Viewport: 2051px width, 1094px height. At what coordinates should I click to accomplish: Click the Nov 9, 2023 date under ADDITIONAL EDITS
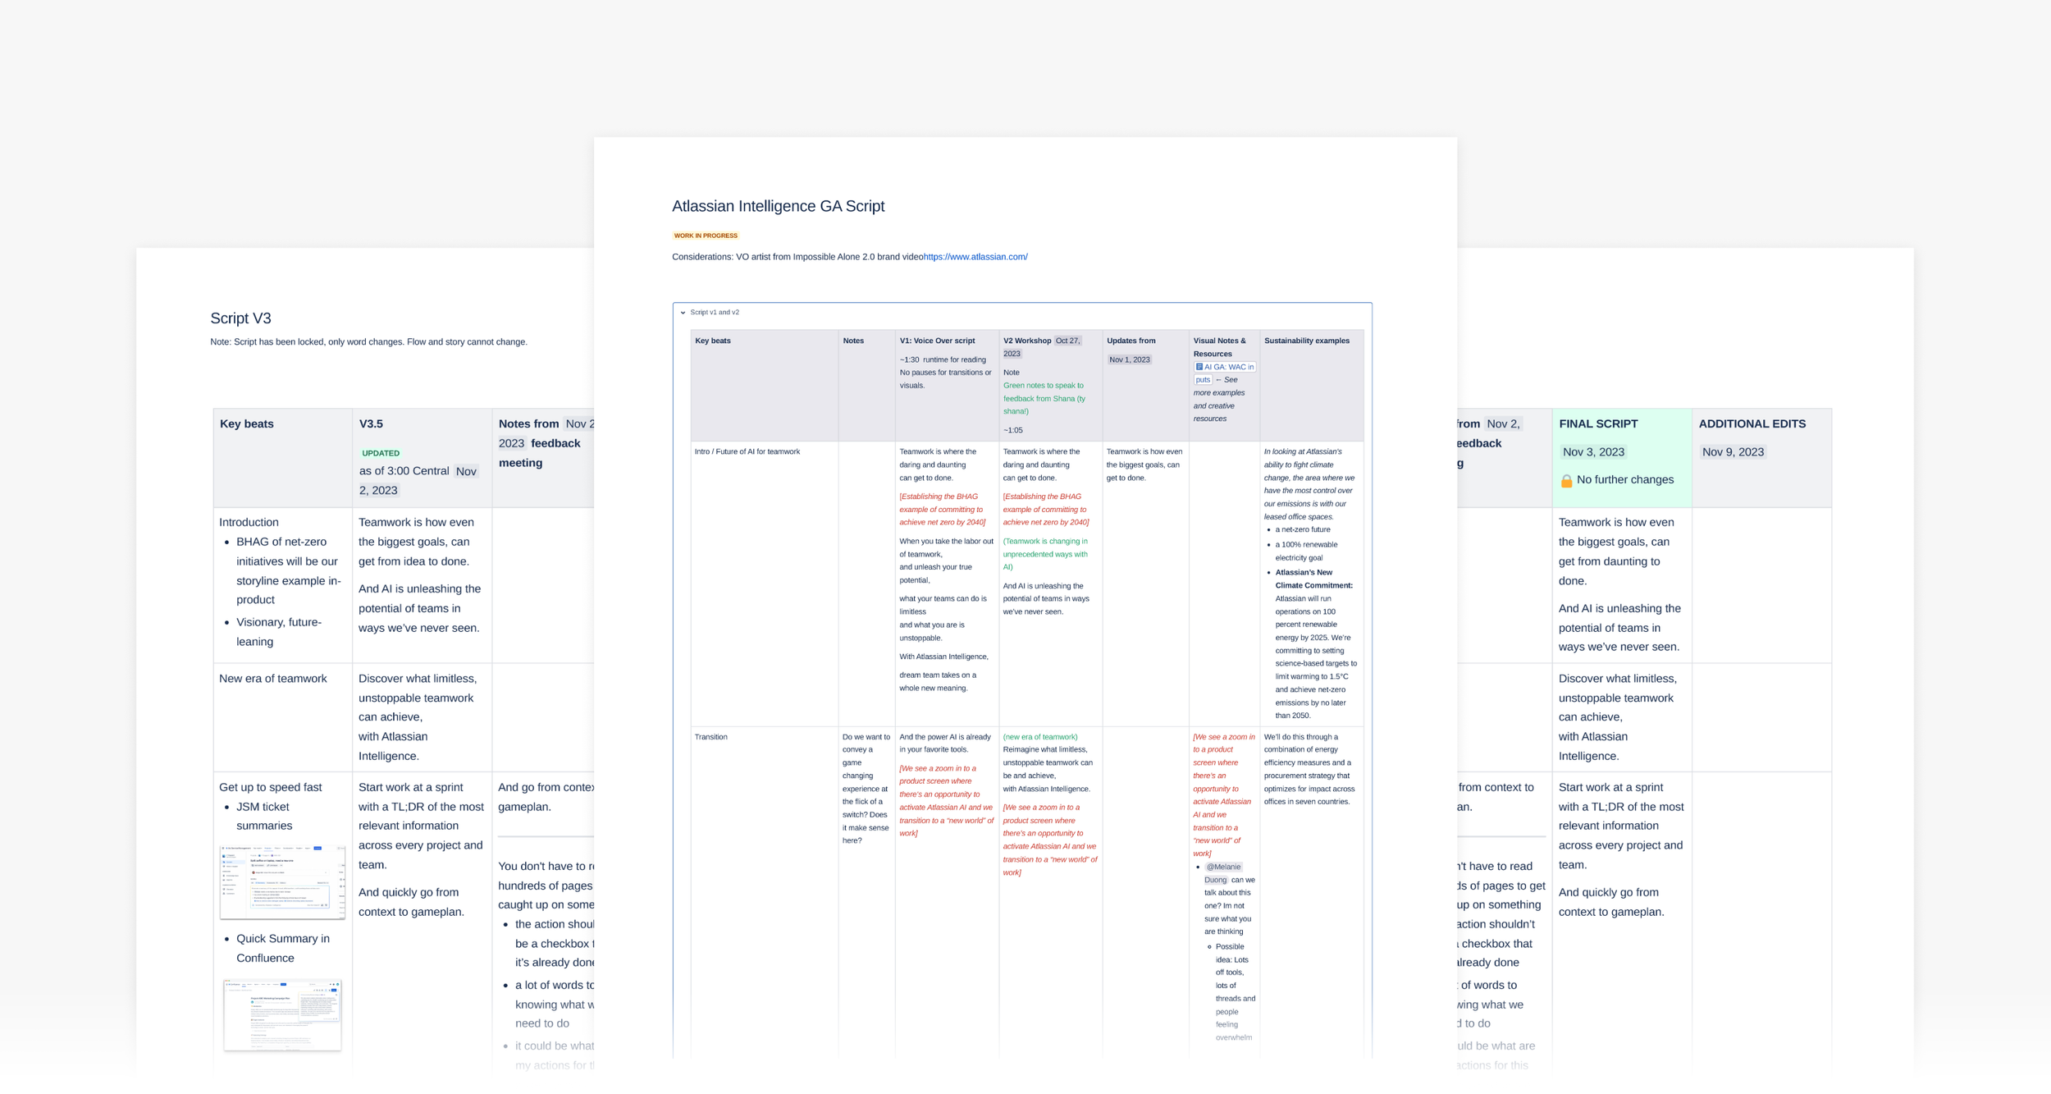pos(1731,451)
